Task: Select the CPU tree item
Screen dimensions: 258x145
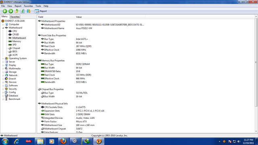Action: tap(15, 31)
